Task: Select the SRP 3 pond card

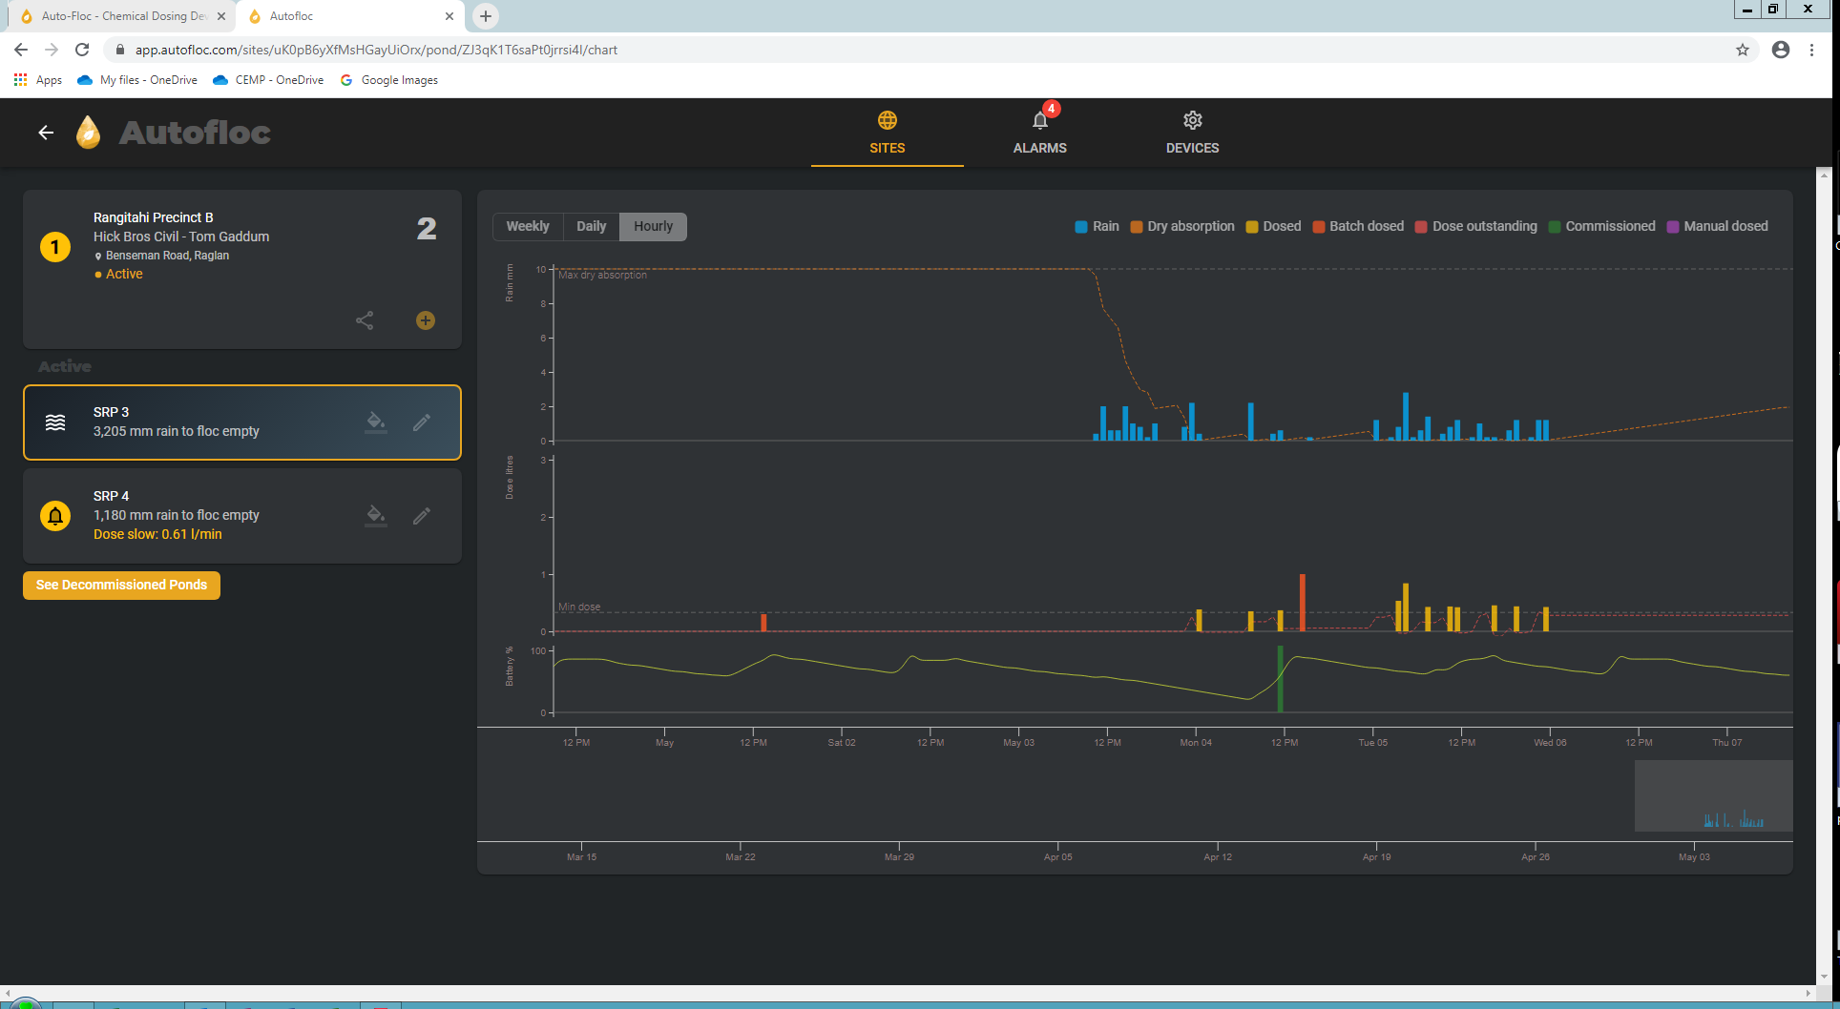Action: tap(242, 422)
